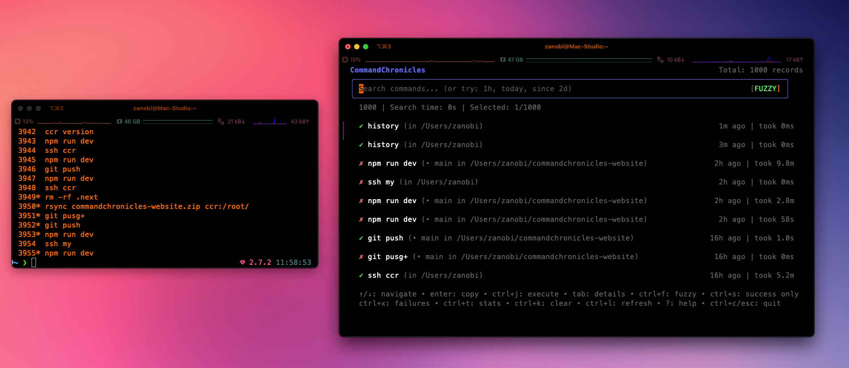Click the red X beside git pusg+
849x368 pixels.
(x=361, y=257)
